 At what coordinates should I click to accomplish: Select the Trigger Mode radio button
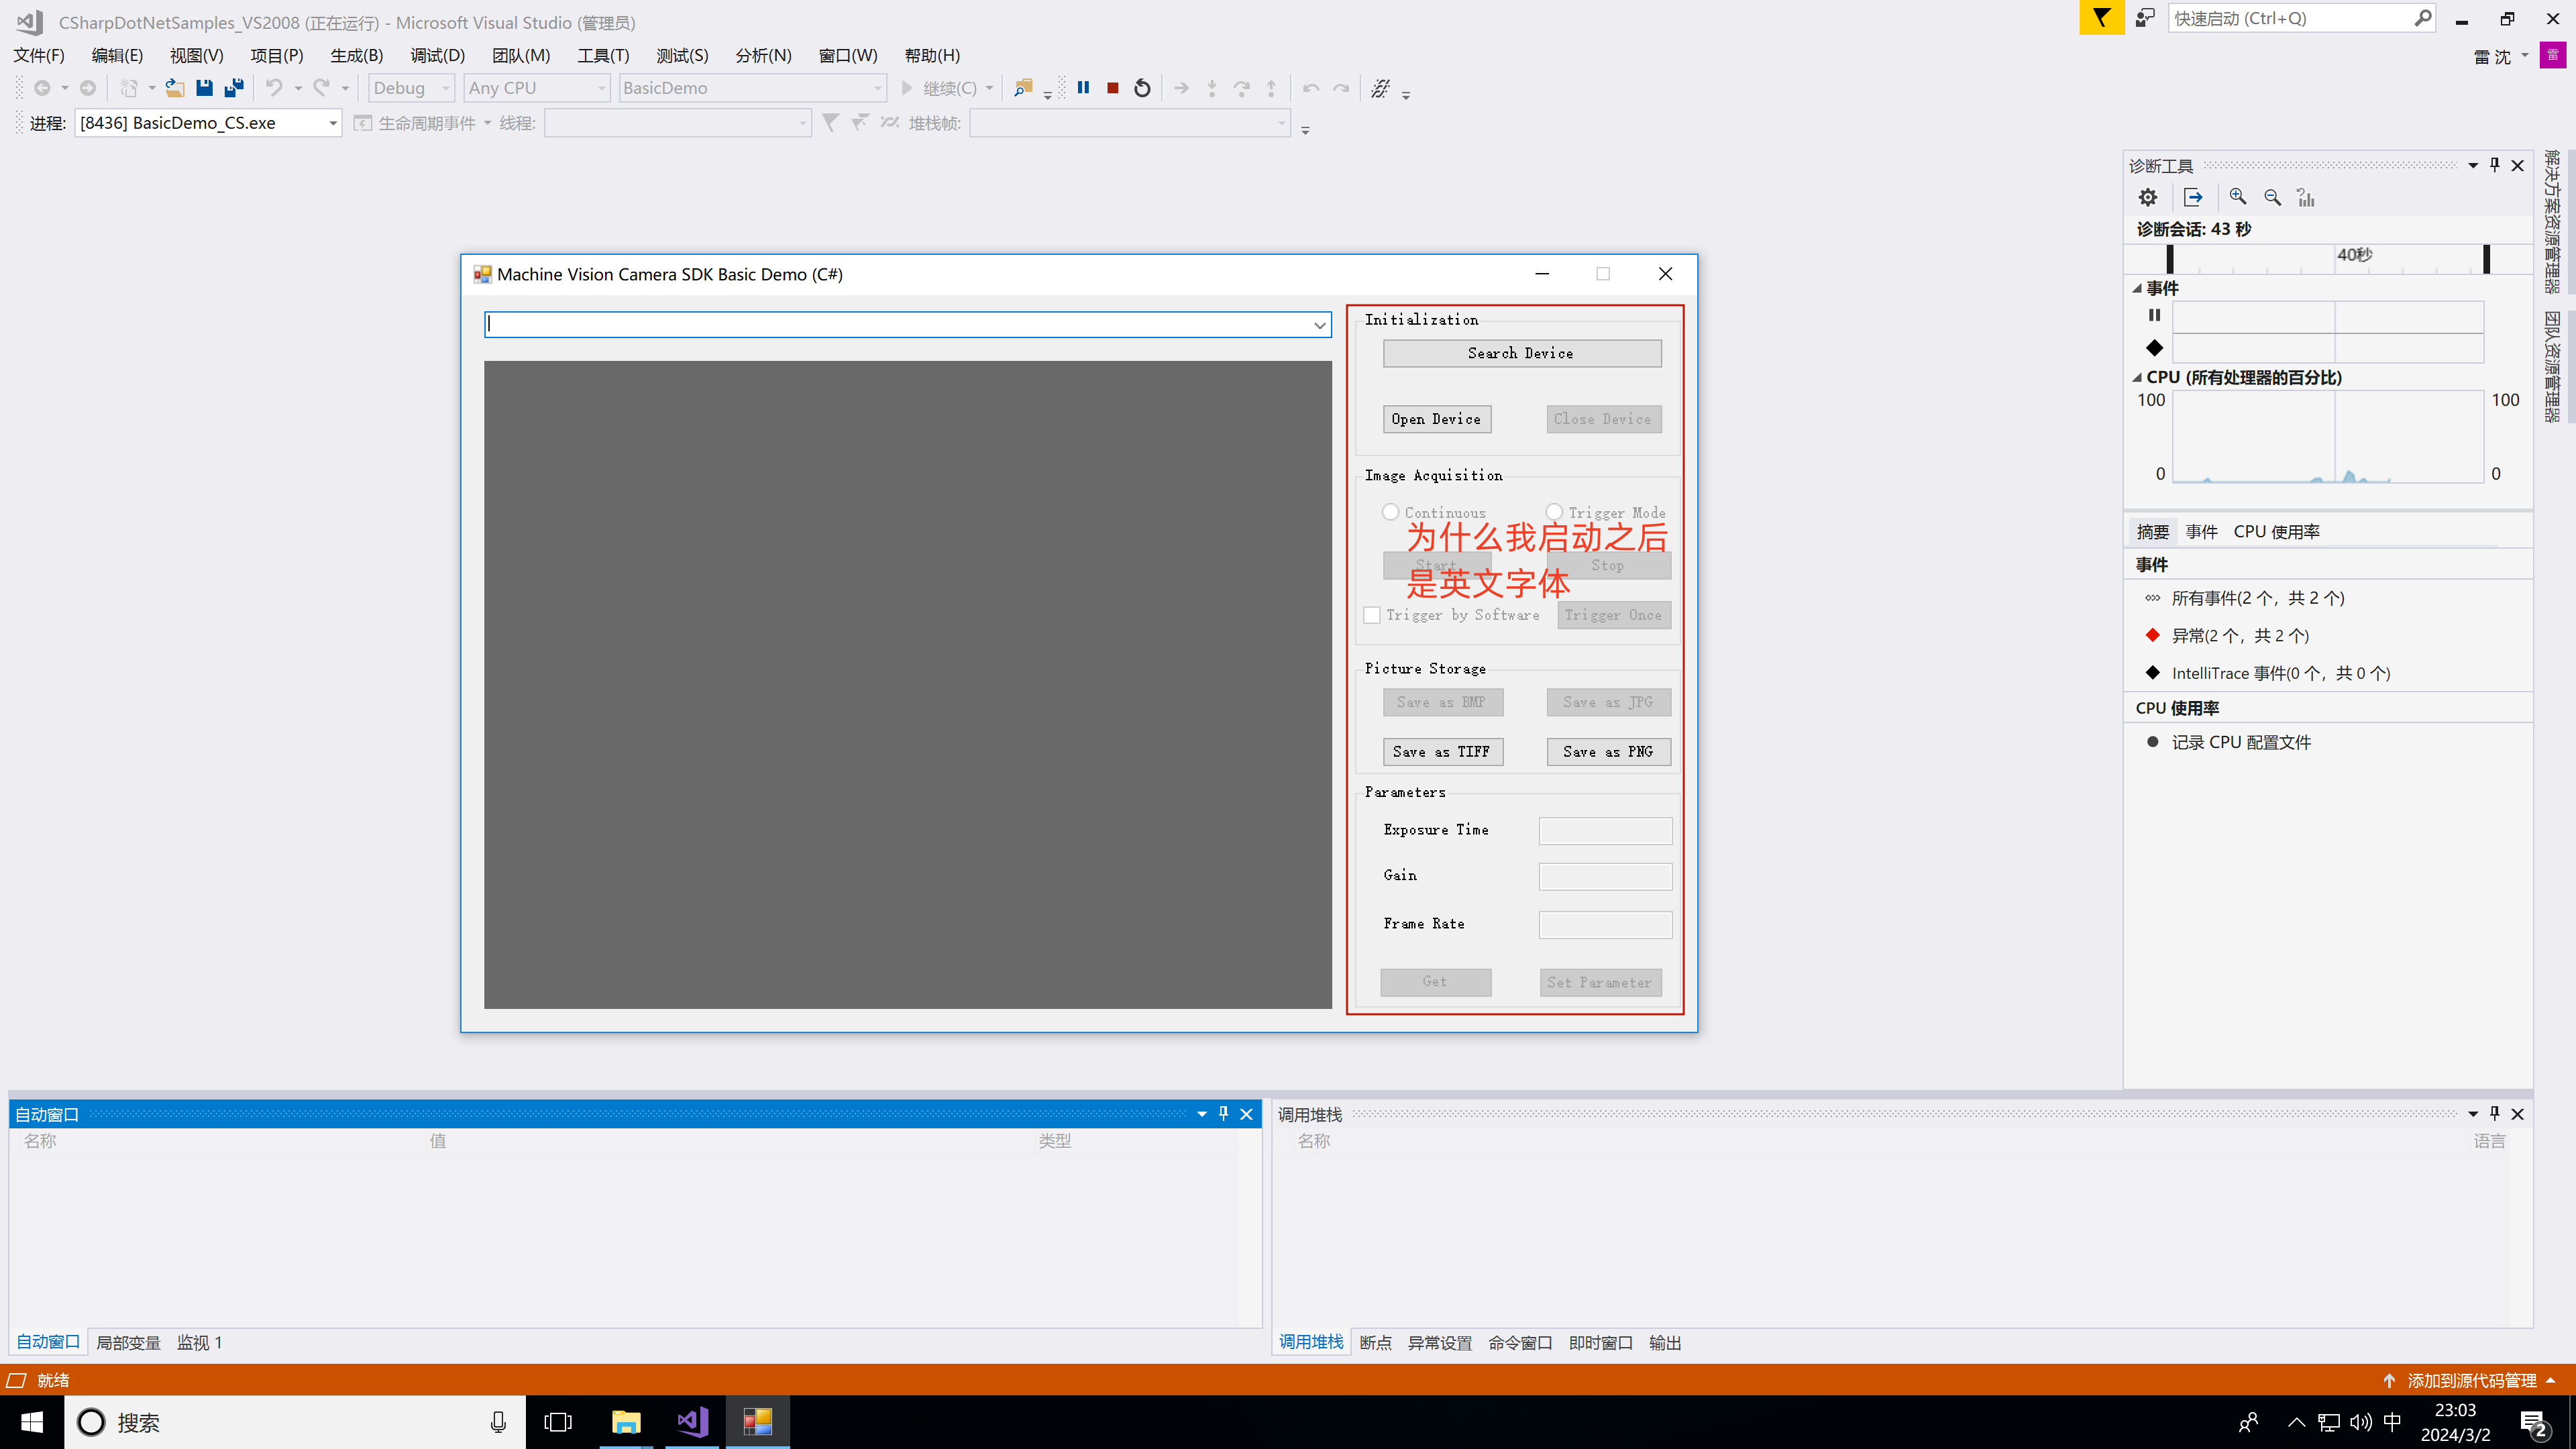[1554, 512]
